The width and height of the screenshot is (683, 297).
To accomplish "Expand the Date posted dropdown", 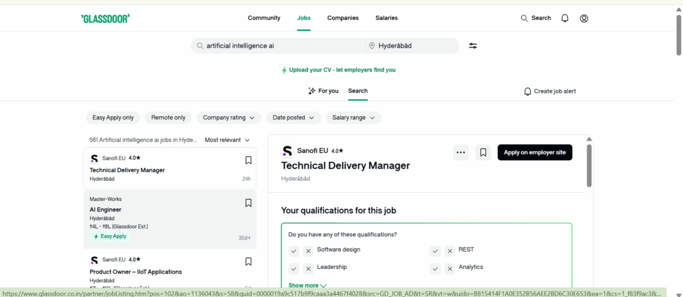I will [x=293, y=117].
